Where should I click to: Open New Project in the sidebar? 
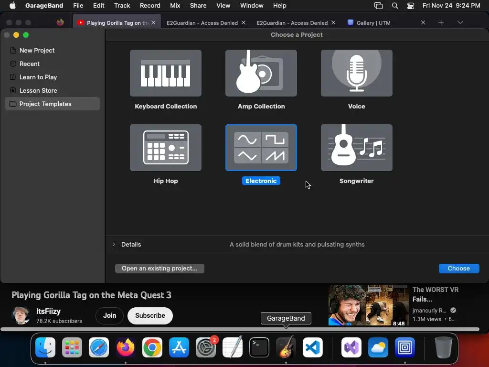pyautogui.click(x=53, y=50)
